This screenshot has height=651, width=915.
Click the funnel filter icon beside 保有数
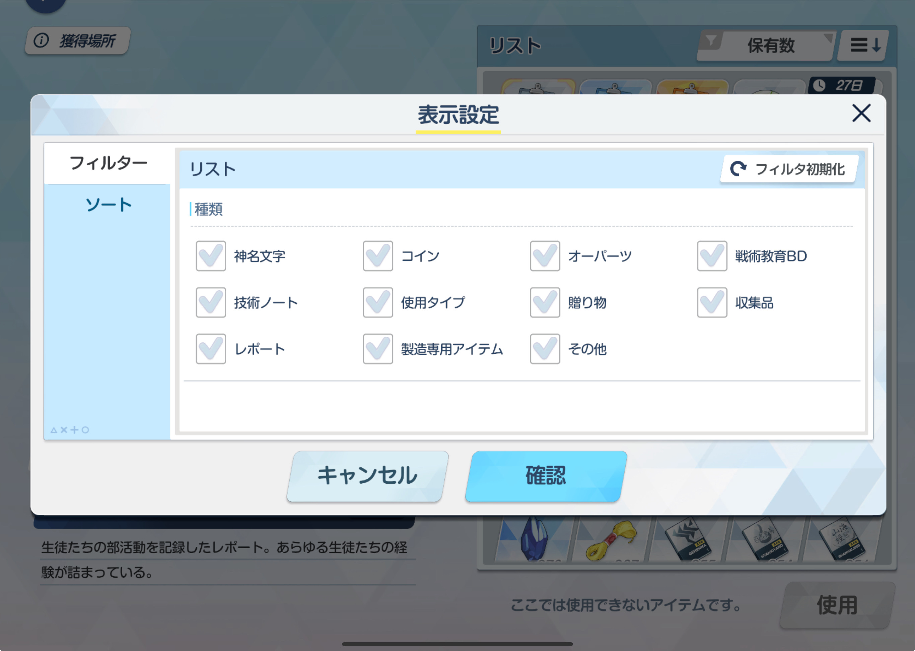point(711,40)
